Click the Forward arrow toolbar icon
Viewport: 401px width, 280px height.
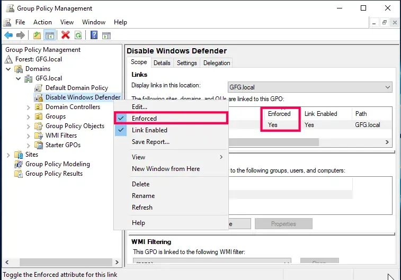point(21,35)
